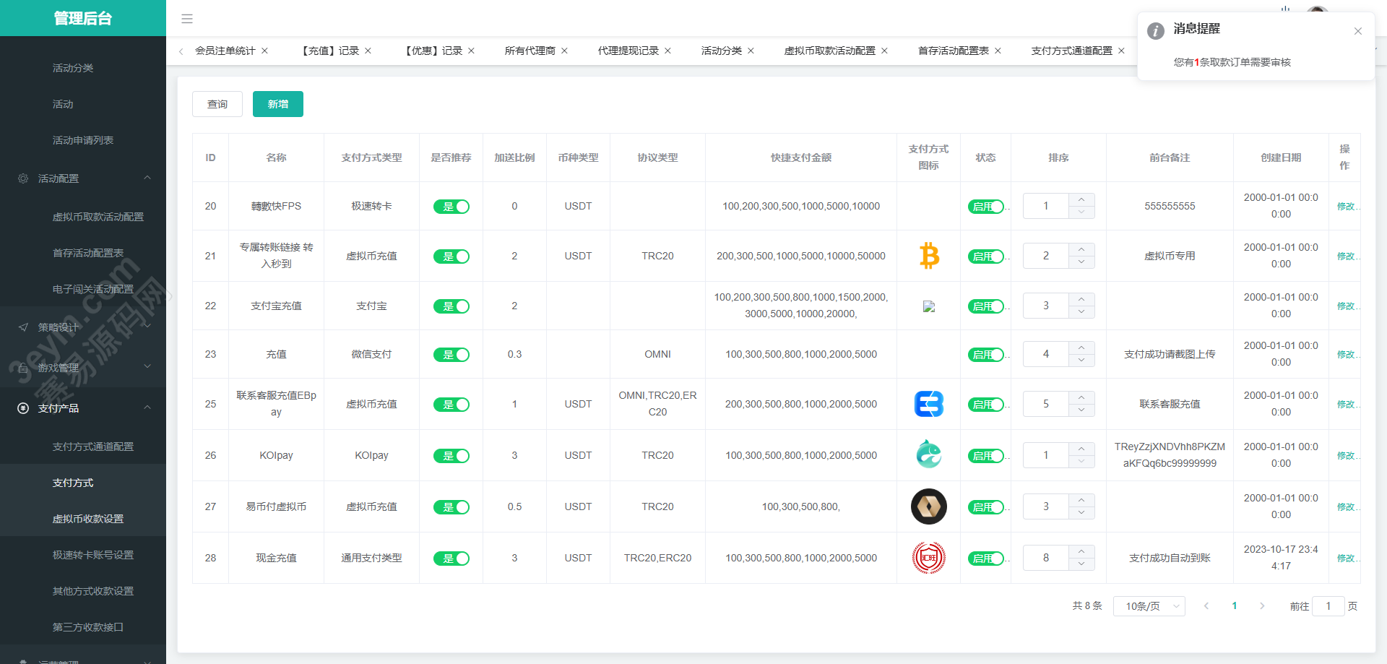This screenshot has height=664, width=1387.
Task: Switch to the 所有代理商 tab
Action: pyautogui.click(x=530, y=51)
